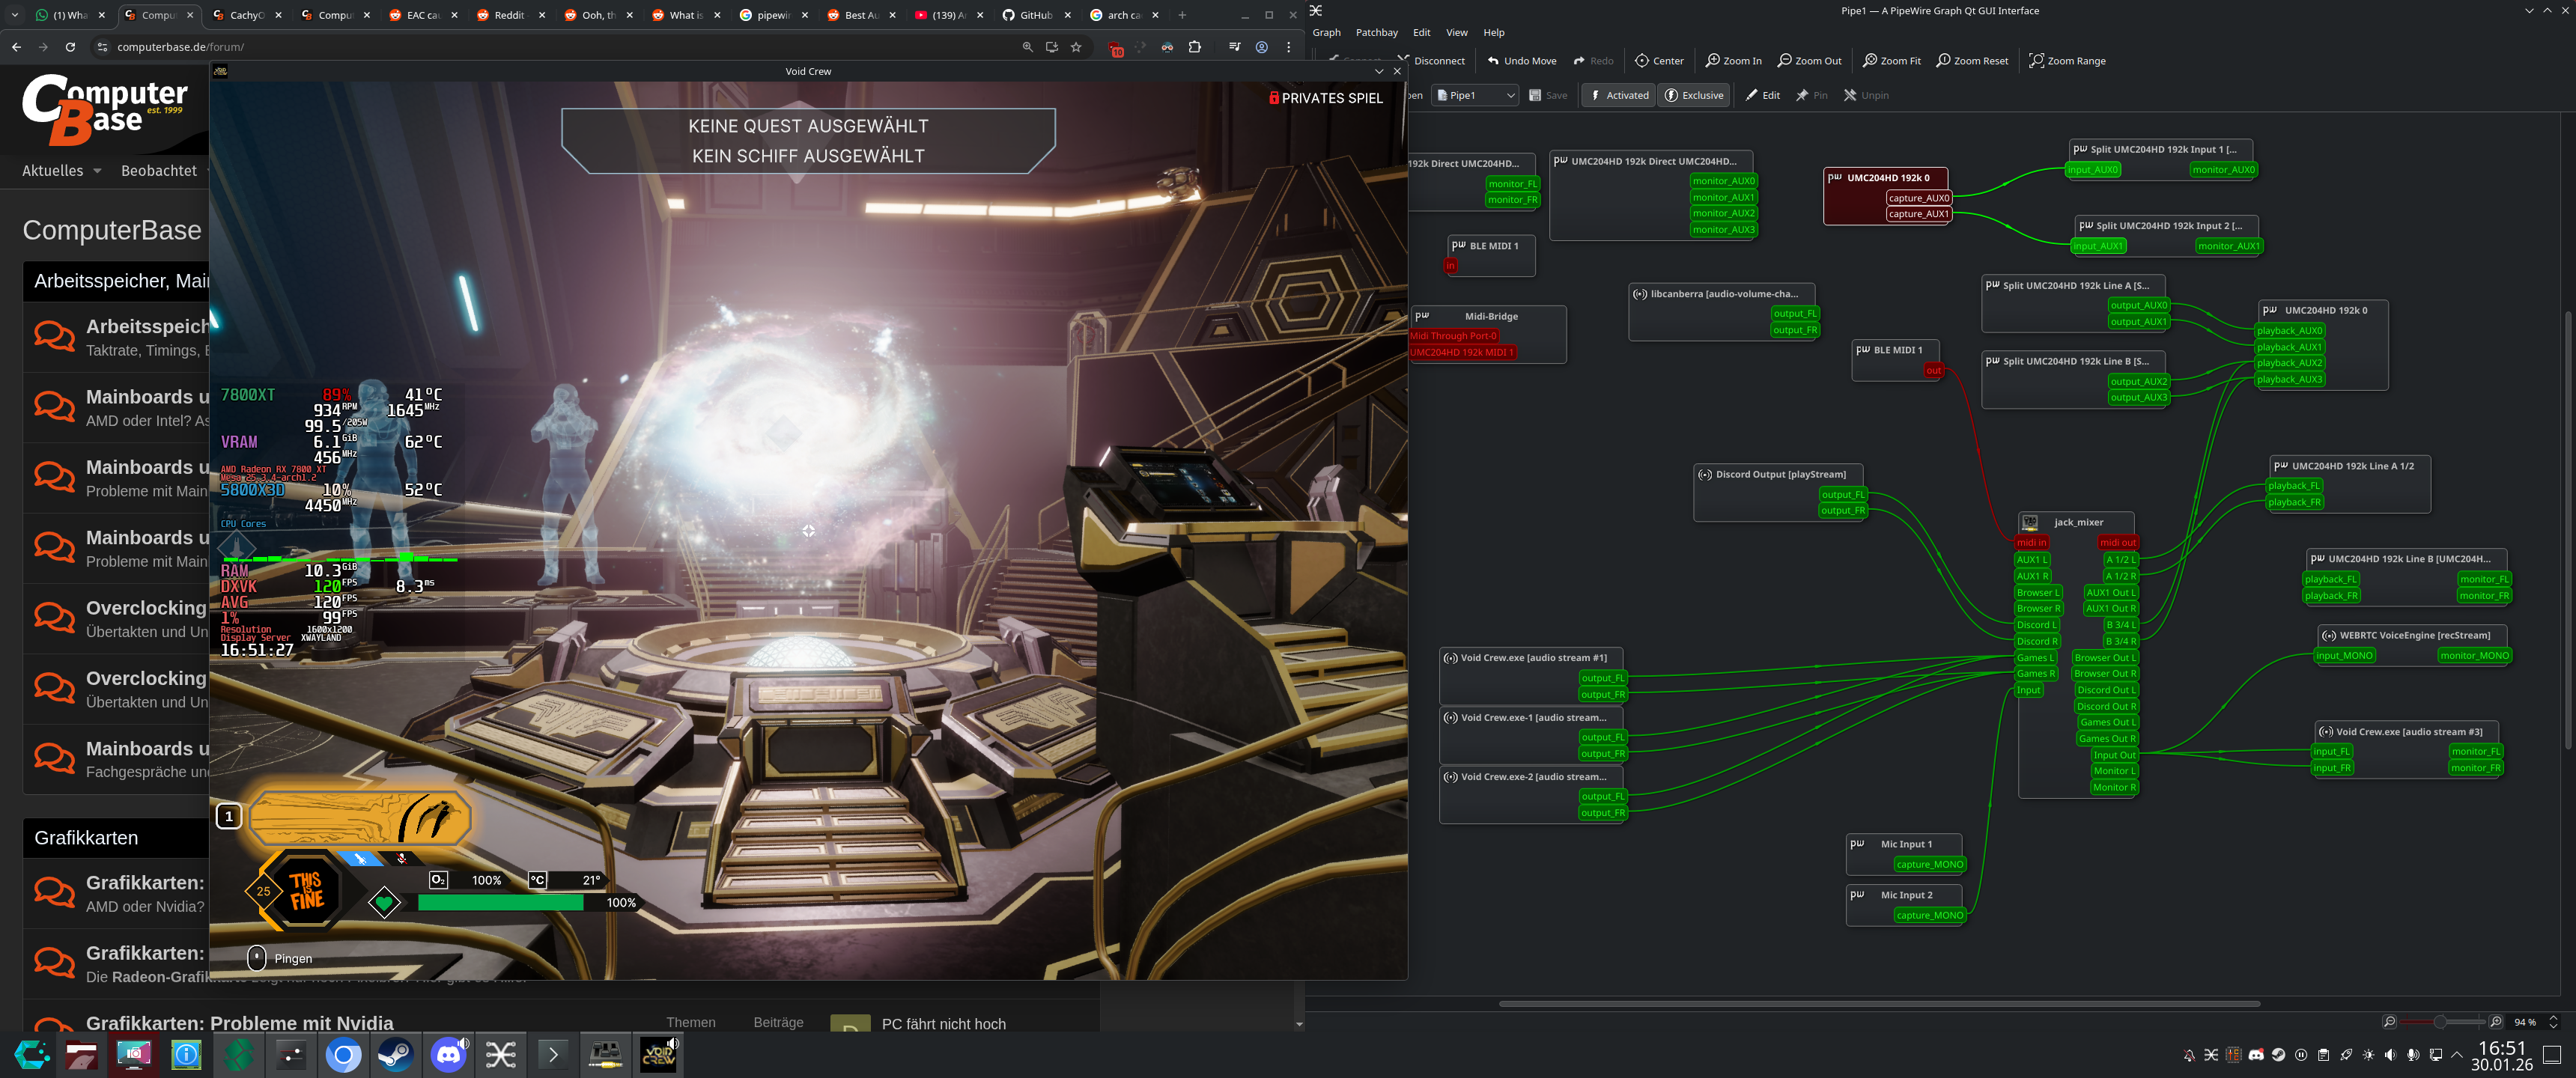Click the 'input_MONO' port on WEBRTC VoiceEngine
Viewport: 2576px width, 1078px height.
tap(2344, 656)
